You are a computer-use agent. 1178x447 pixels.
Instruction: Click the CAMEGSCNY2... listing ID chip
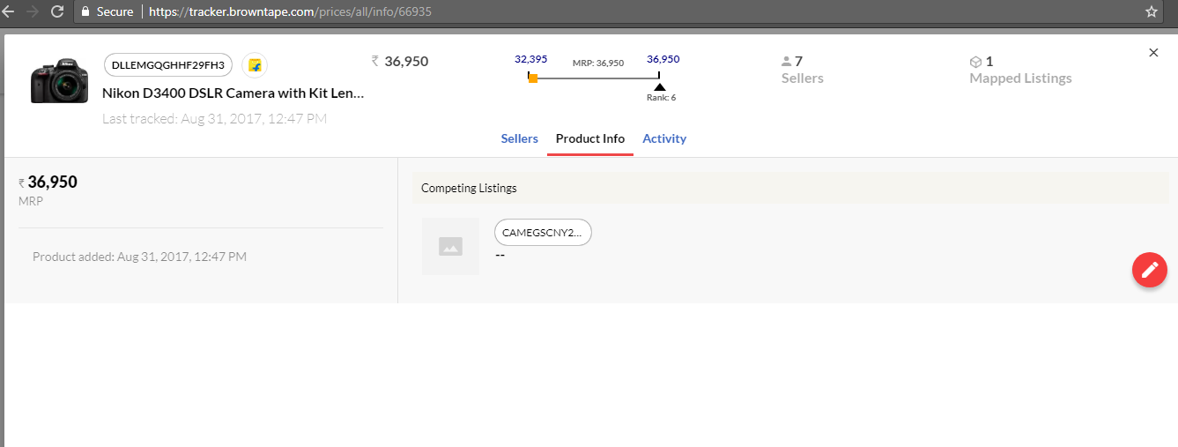click(543, 233)
